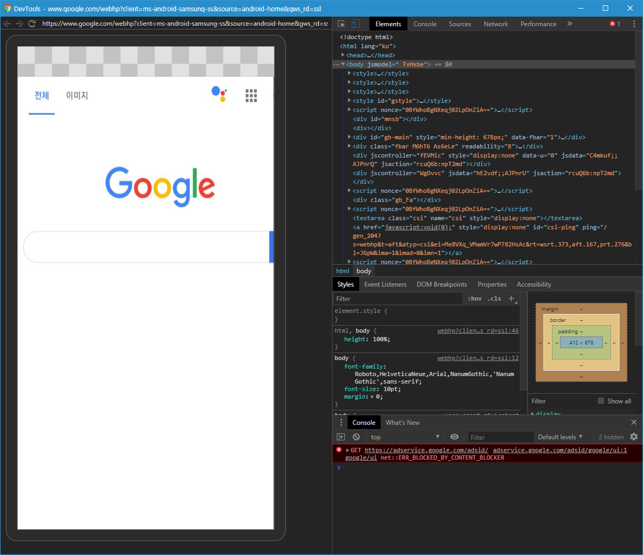
Task: Switch to the Sources tab
Action: (460, 24)
